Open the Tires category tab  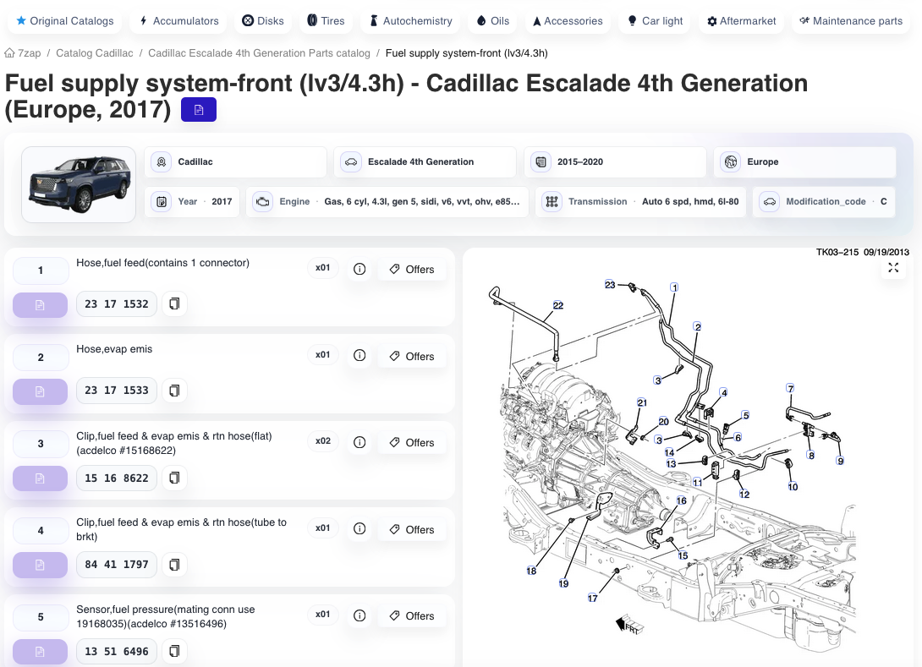coord(326,21)
